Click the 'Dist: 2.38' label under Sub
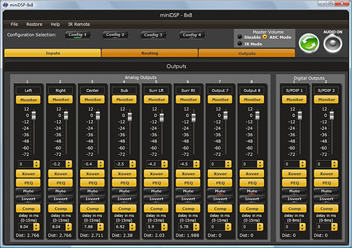Screen dimensions: 352x248 coord(122,236)
